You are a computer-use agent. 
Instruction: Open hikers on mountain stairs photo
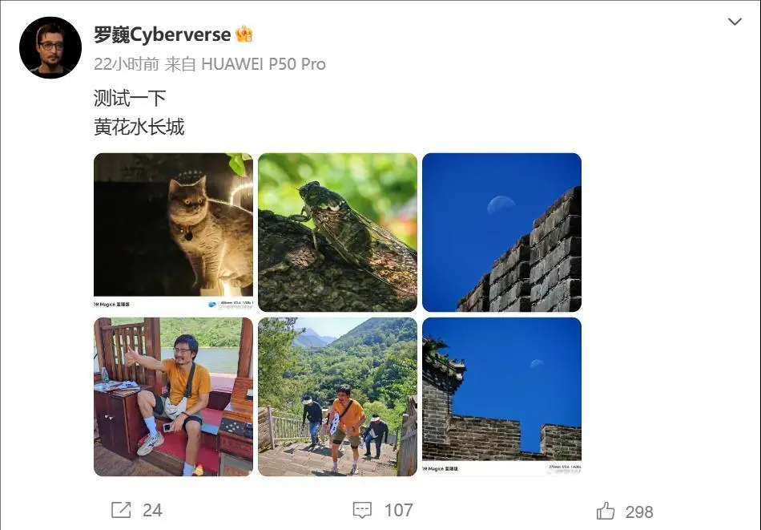pos(337,397)
